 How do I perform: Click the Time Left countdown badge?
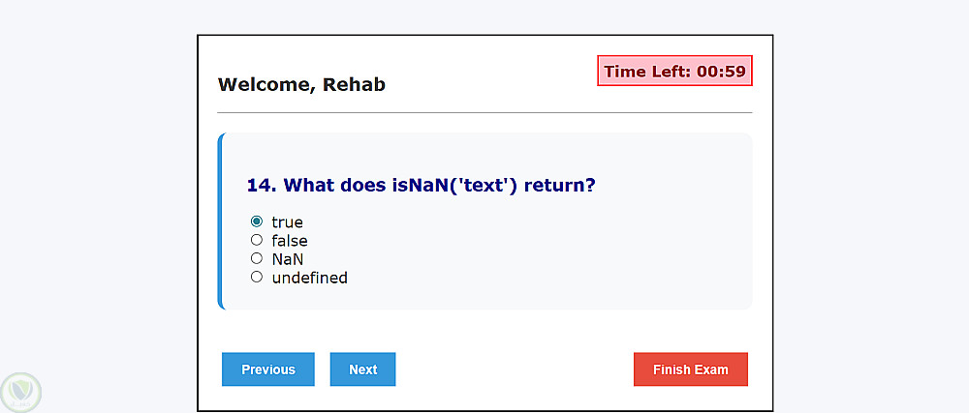point(674,72)
